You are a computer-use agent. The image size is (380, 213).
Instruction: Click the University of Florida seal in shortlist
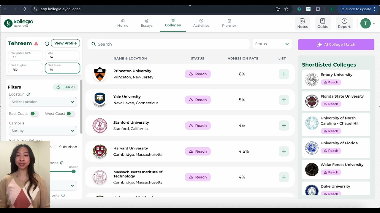312,148
